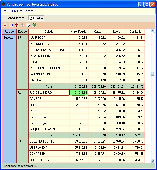Click the gray up arrow icon
157x170 pixels.
22,25
